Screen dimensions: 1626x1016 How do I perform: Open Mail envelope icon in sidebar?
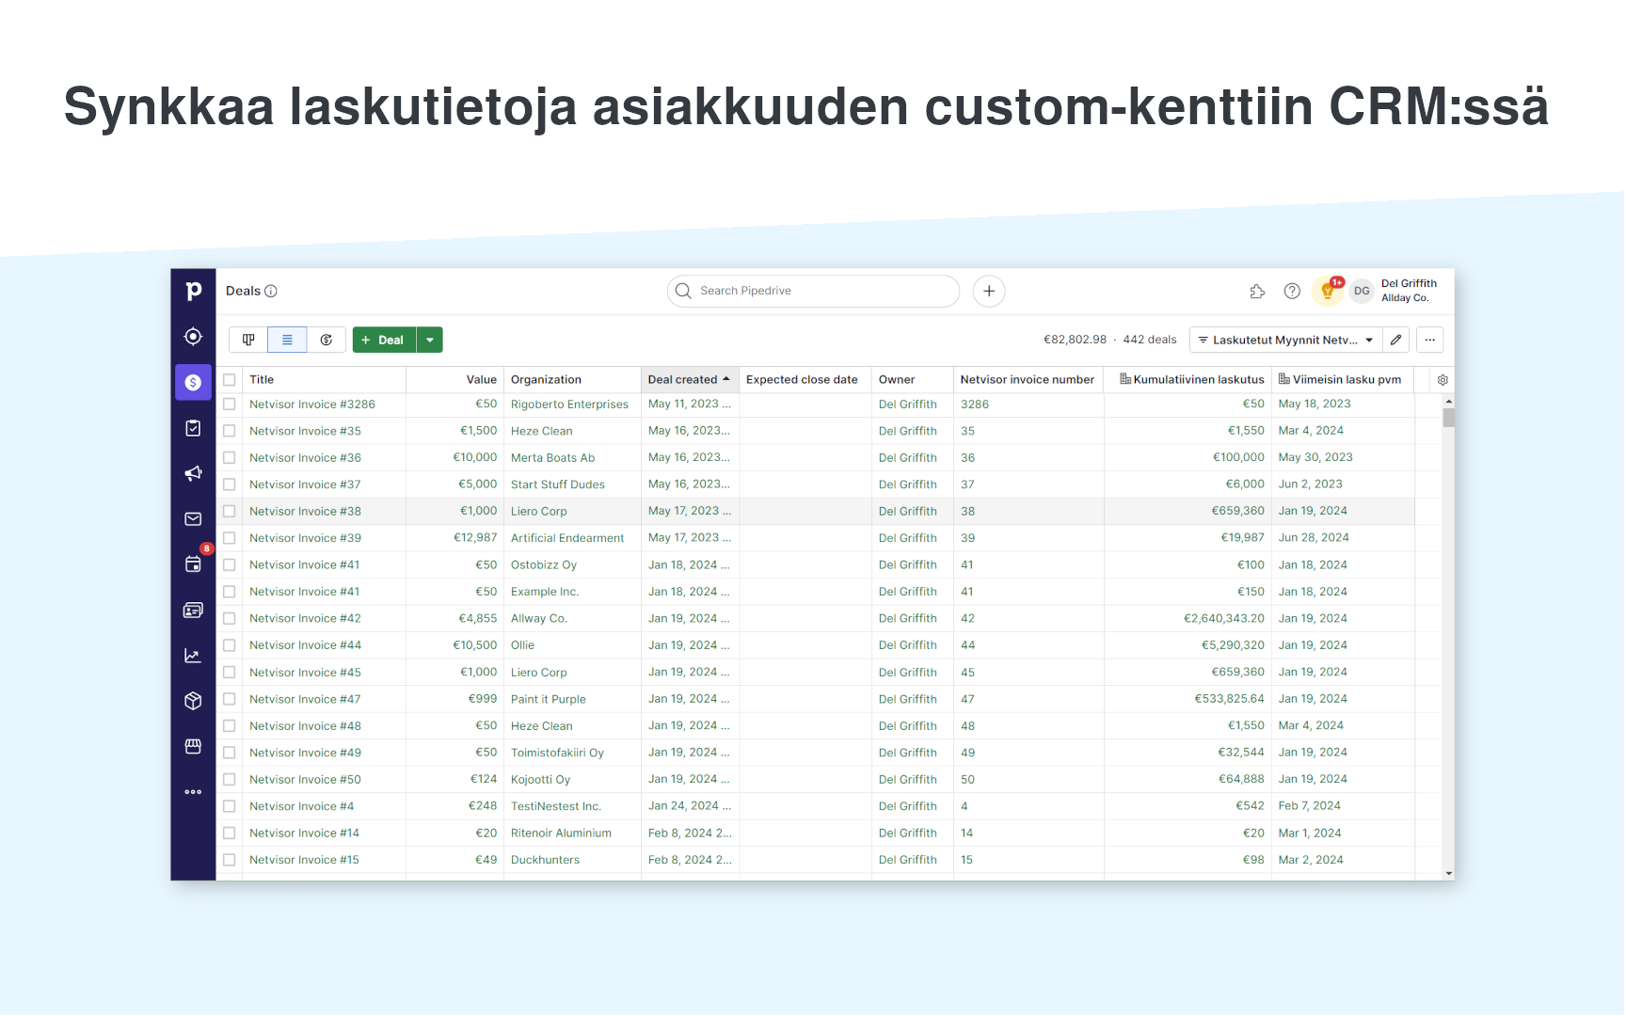point(193,519)
